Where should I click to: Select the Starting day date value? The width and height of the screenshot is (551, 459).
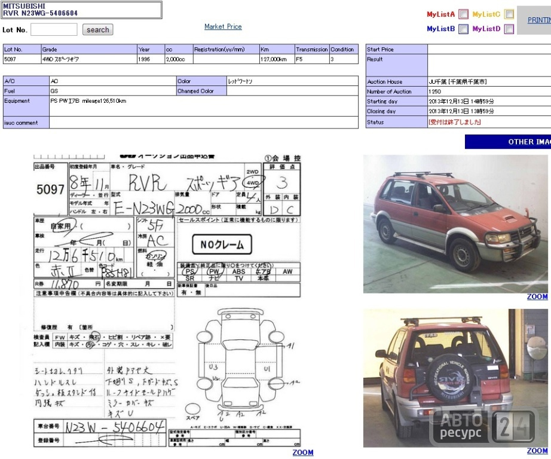pos(461,101)
